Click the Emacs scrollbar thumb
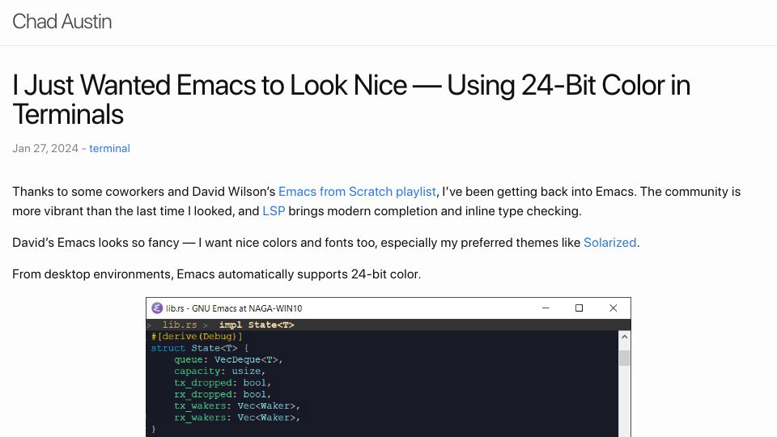The width and height of the screenshot is (777, 437). pyautogui.click(x=624, y=358)
